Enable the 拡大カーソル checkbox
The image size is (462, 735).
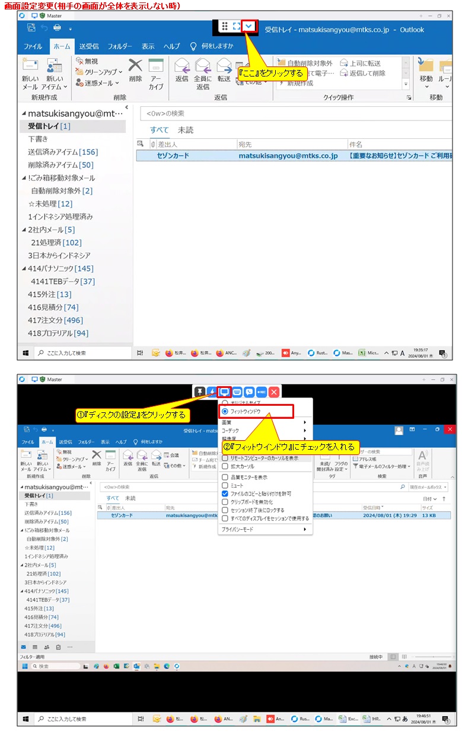[x=225, y=467]
